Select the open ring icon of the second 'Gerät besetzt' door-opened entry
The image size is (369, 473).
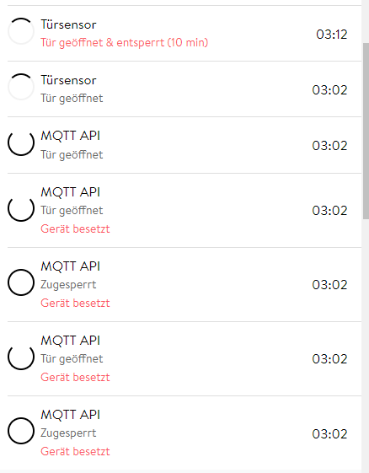tap(21, 357)
